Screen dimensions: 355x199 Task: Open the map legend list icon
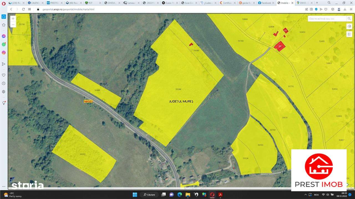(x=349, y=34)
